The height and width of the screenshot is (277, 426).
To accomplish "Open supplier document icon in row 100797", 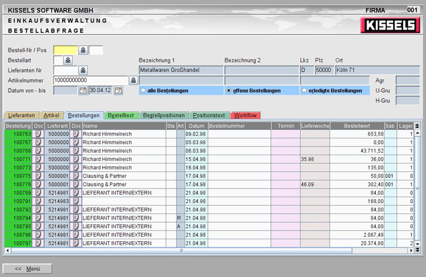I will coord(76,243).
